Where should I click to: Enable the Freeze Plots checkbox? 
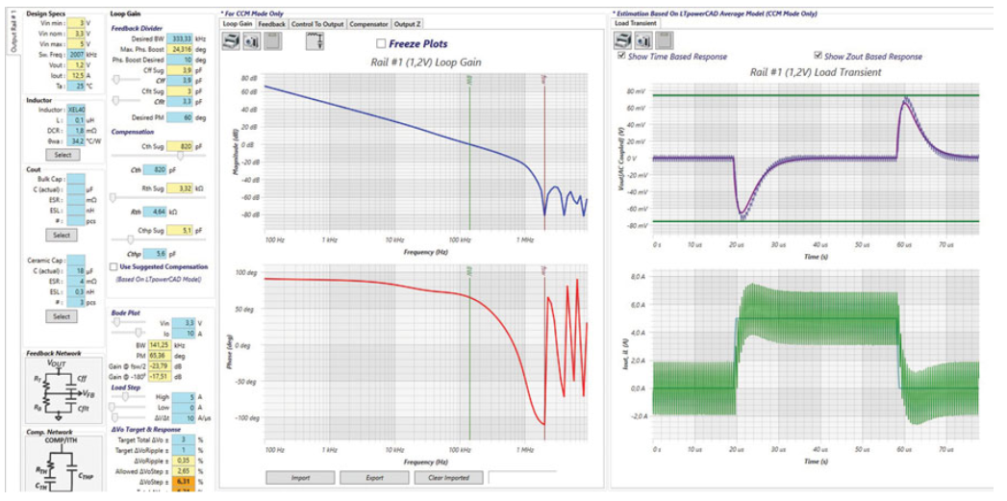(382, 43)
